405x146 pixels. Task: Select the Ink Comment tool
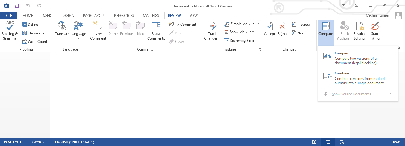pos(183,25)
